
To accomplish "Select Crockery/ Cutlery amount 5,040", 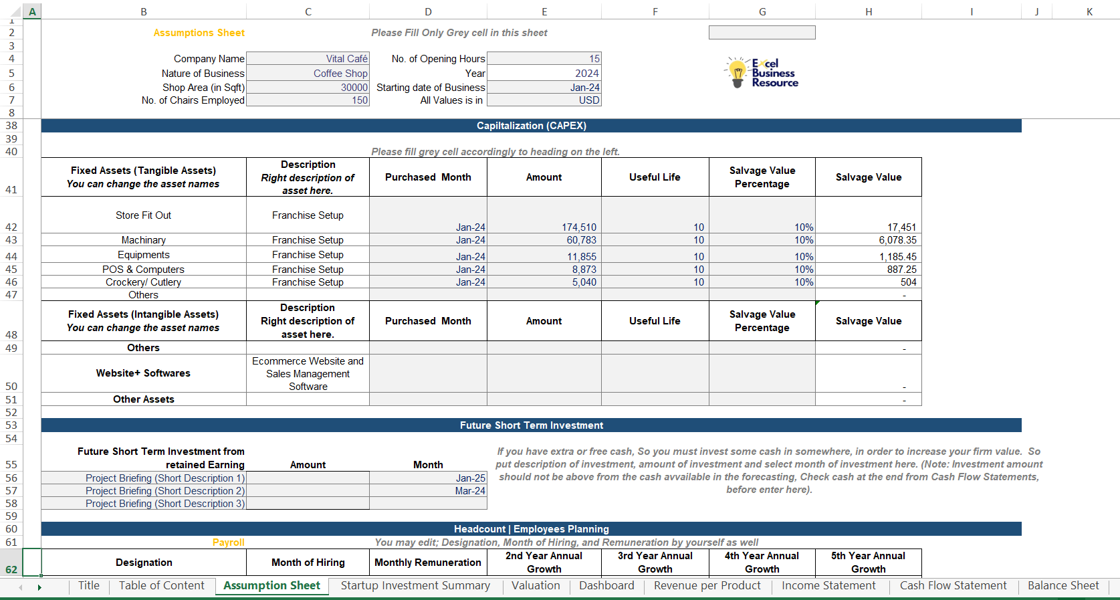I will [x=544, y=282].
